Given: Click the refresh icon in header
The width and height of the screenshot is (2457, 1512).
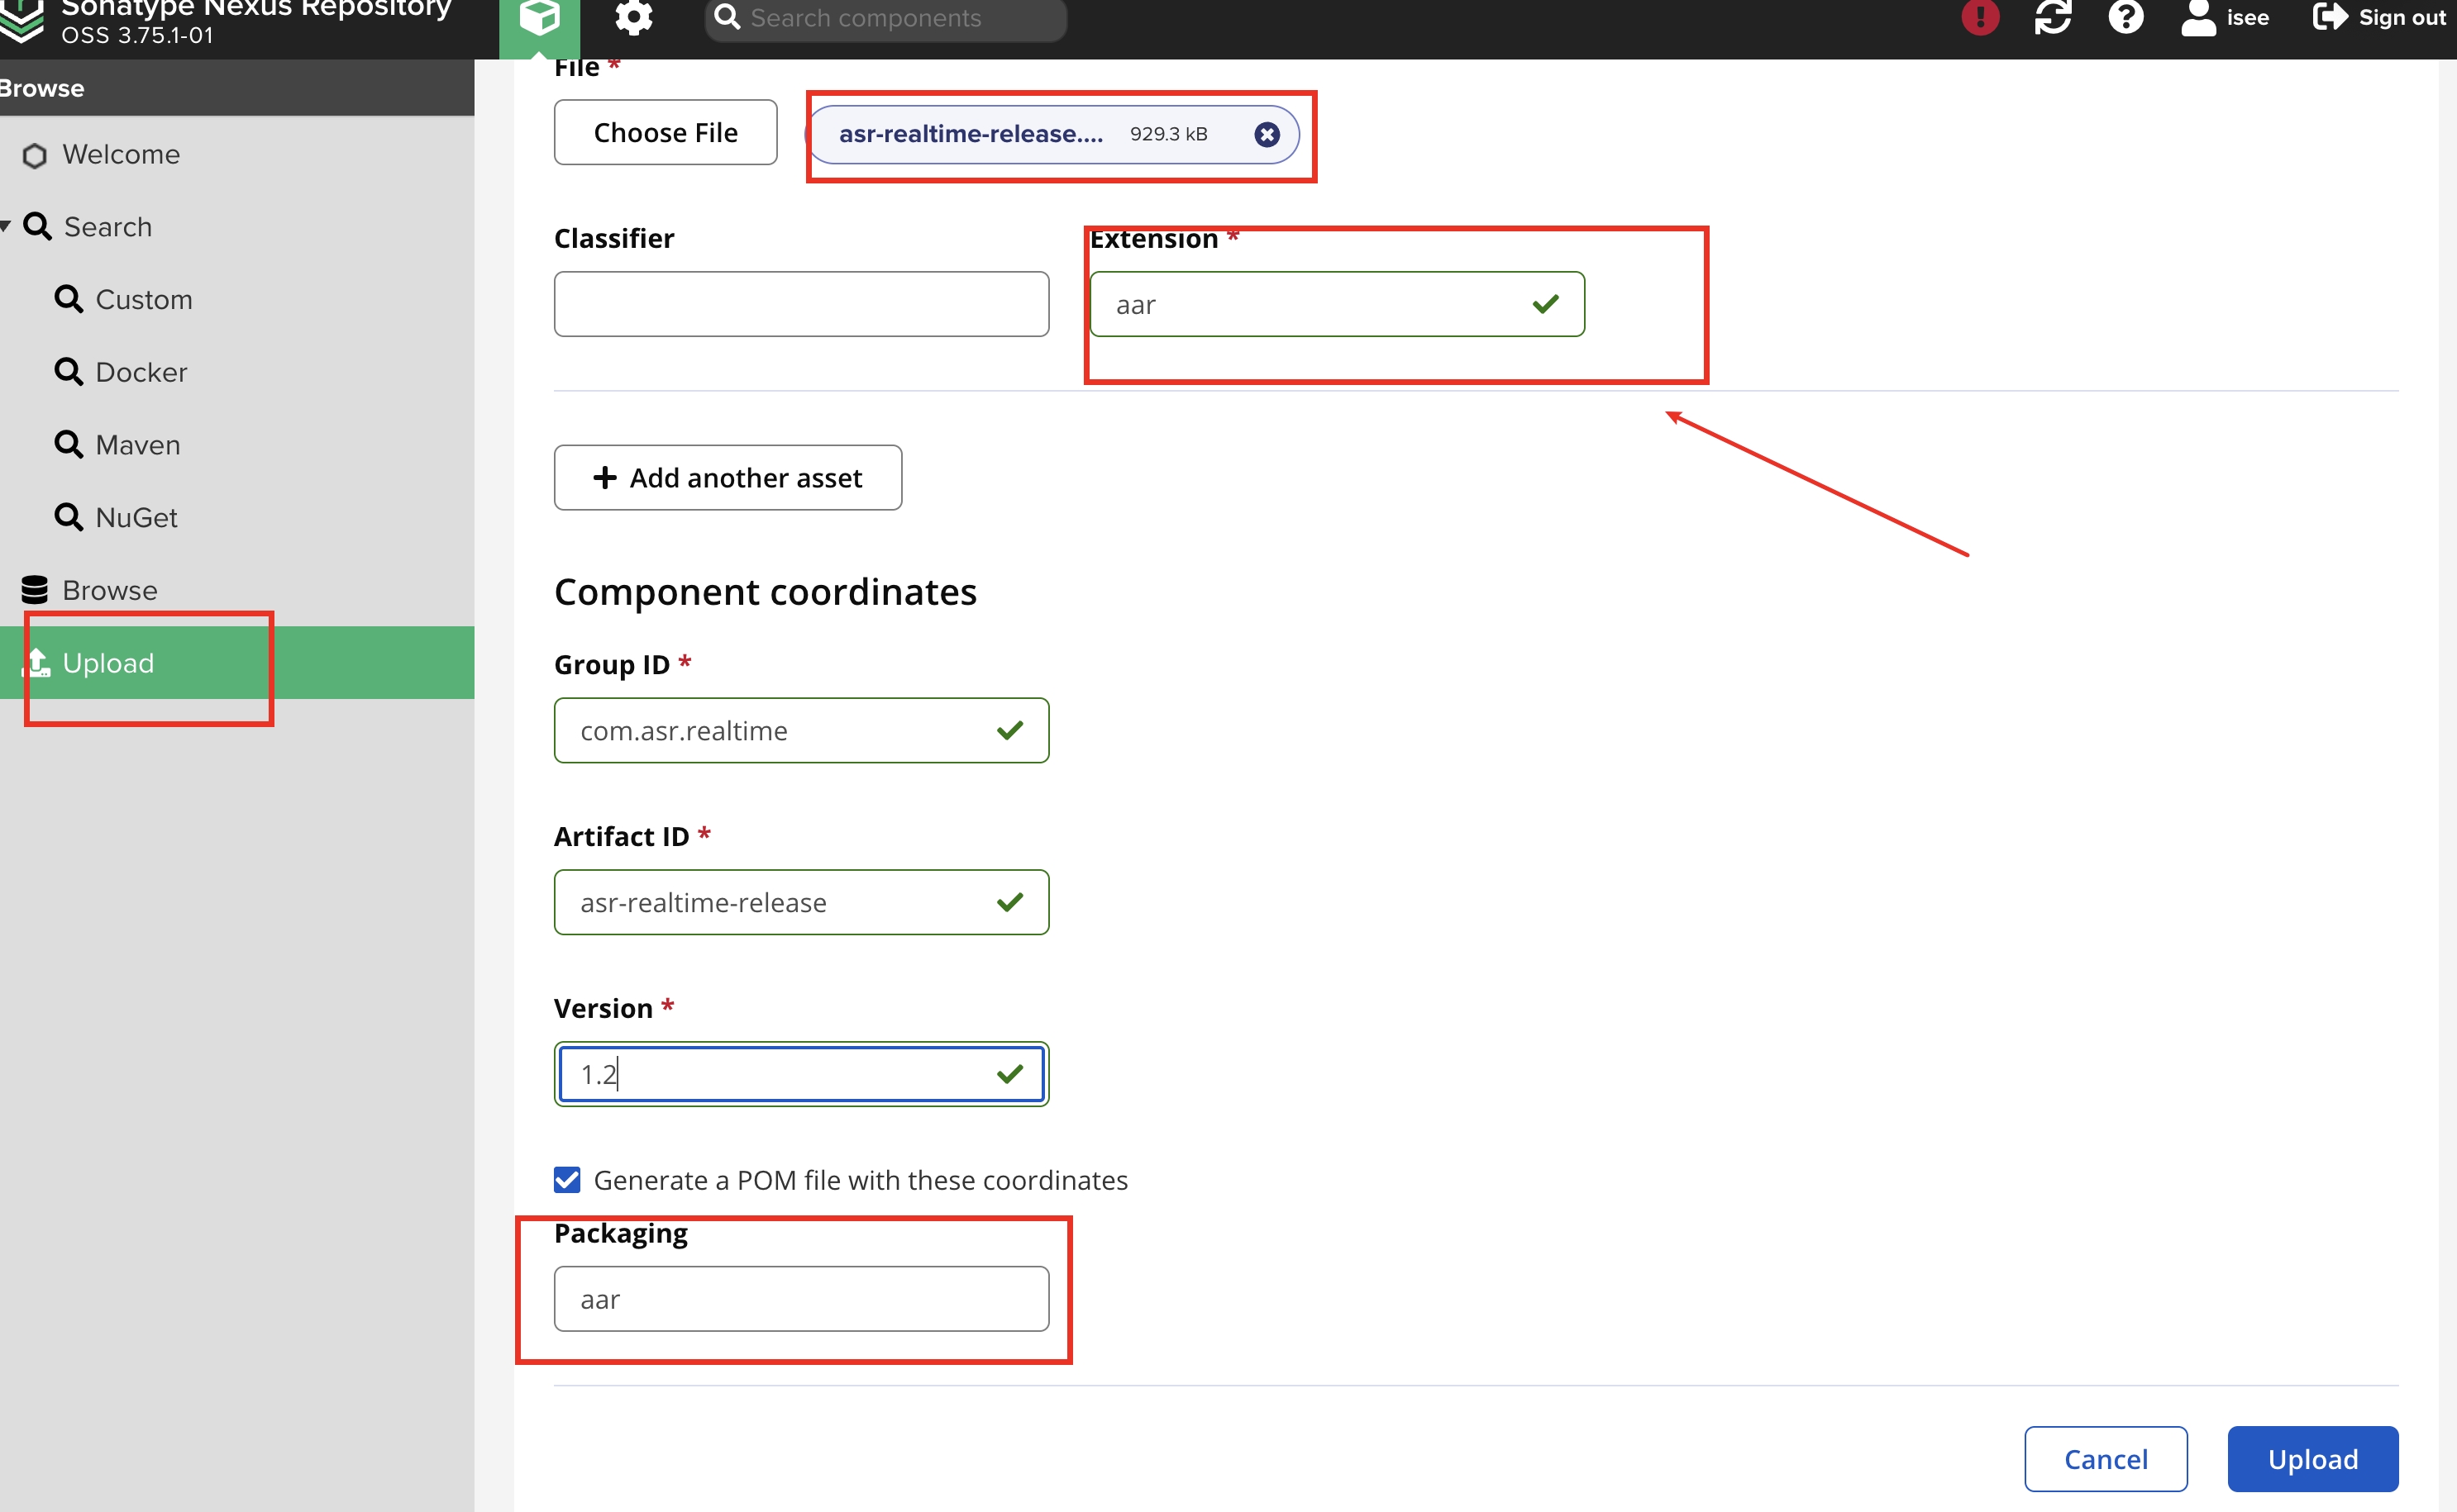Looking at the screenshot, I should tap(2052, 18).
